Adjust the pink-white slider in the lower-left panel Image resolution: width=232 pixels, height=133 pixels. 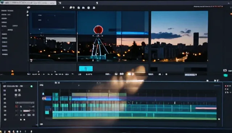[x=27, y=111]
